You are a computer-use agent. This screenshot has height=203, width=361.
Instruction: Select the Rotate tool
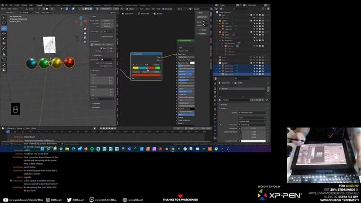coord(4,33)
